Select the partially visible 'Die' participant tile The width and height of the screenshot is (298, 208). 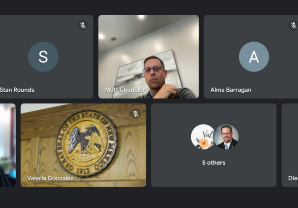[x=290, y=145]
